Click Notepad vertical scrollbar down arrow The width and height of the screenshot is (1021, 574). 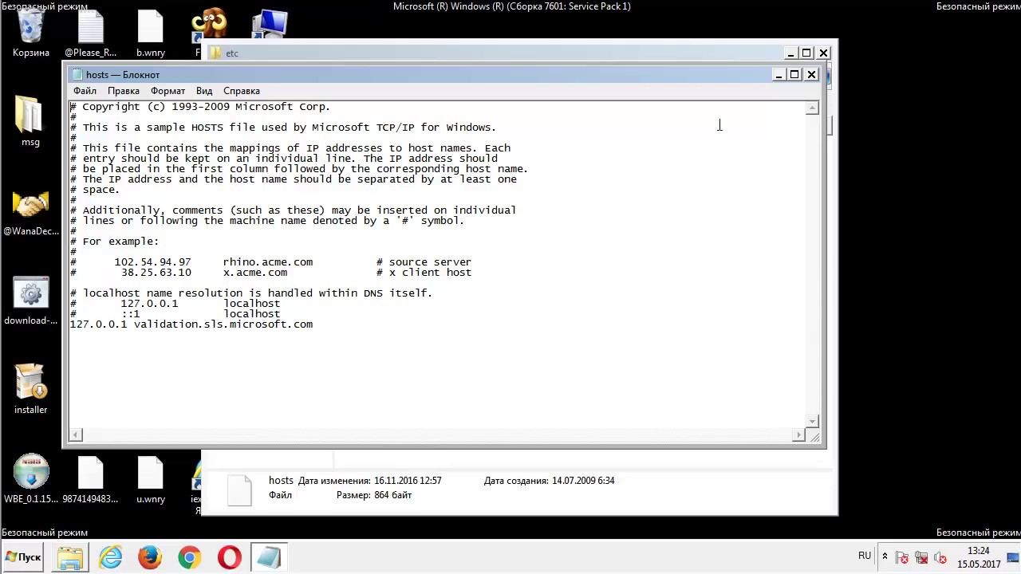pyautogui.click(x=812, y=421)
